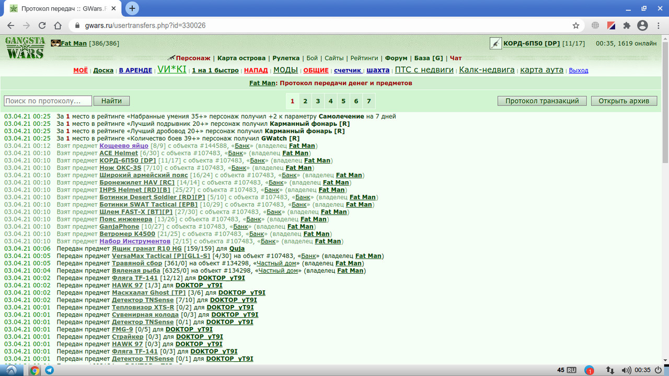Click the Протокол транзакций button
The image size is (669, 376).
tap(542, 101)
